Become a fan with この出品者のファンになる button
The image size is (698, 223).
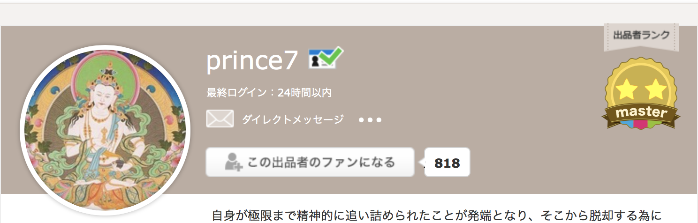(x=310, y=162)
